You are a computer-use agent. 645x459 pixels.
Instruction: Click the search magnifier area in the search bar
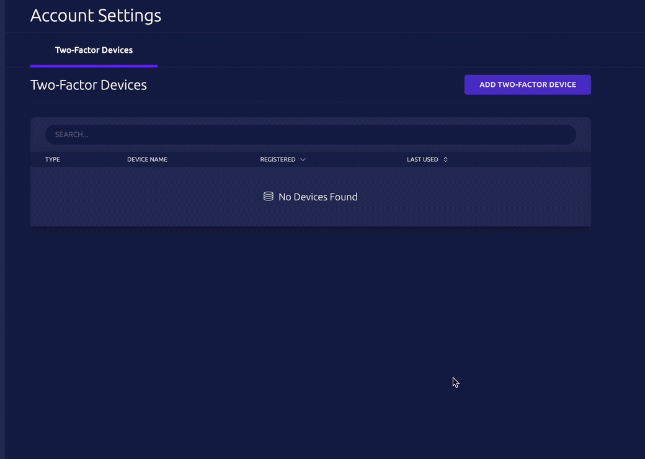56,135
